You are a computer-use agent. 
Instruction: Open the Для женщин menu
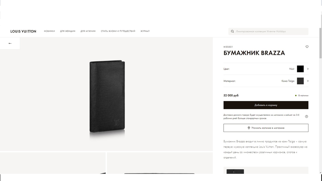[68, 31]
